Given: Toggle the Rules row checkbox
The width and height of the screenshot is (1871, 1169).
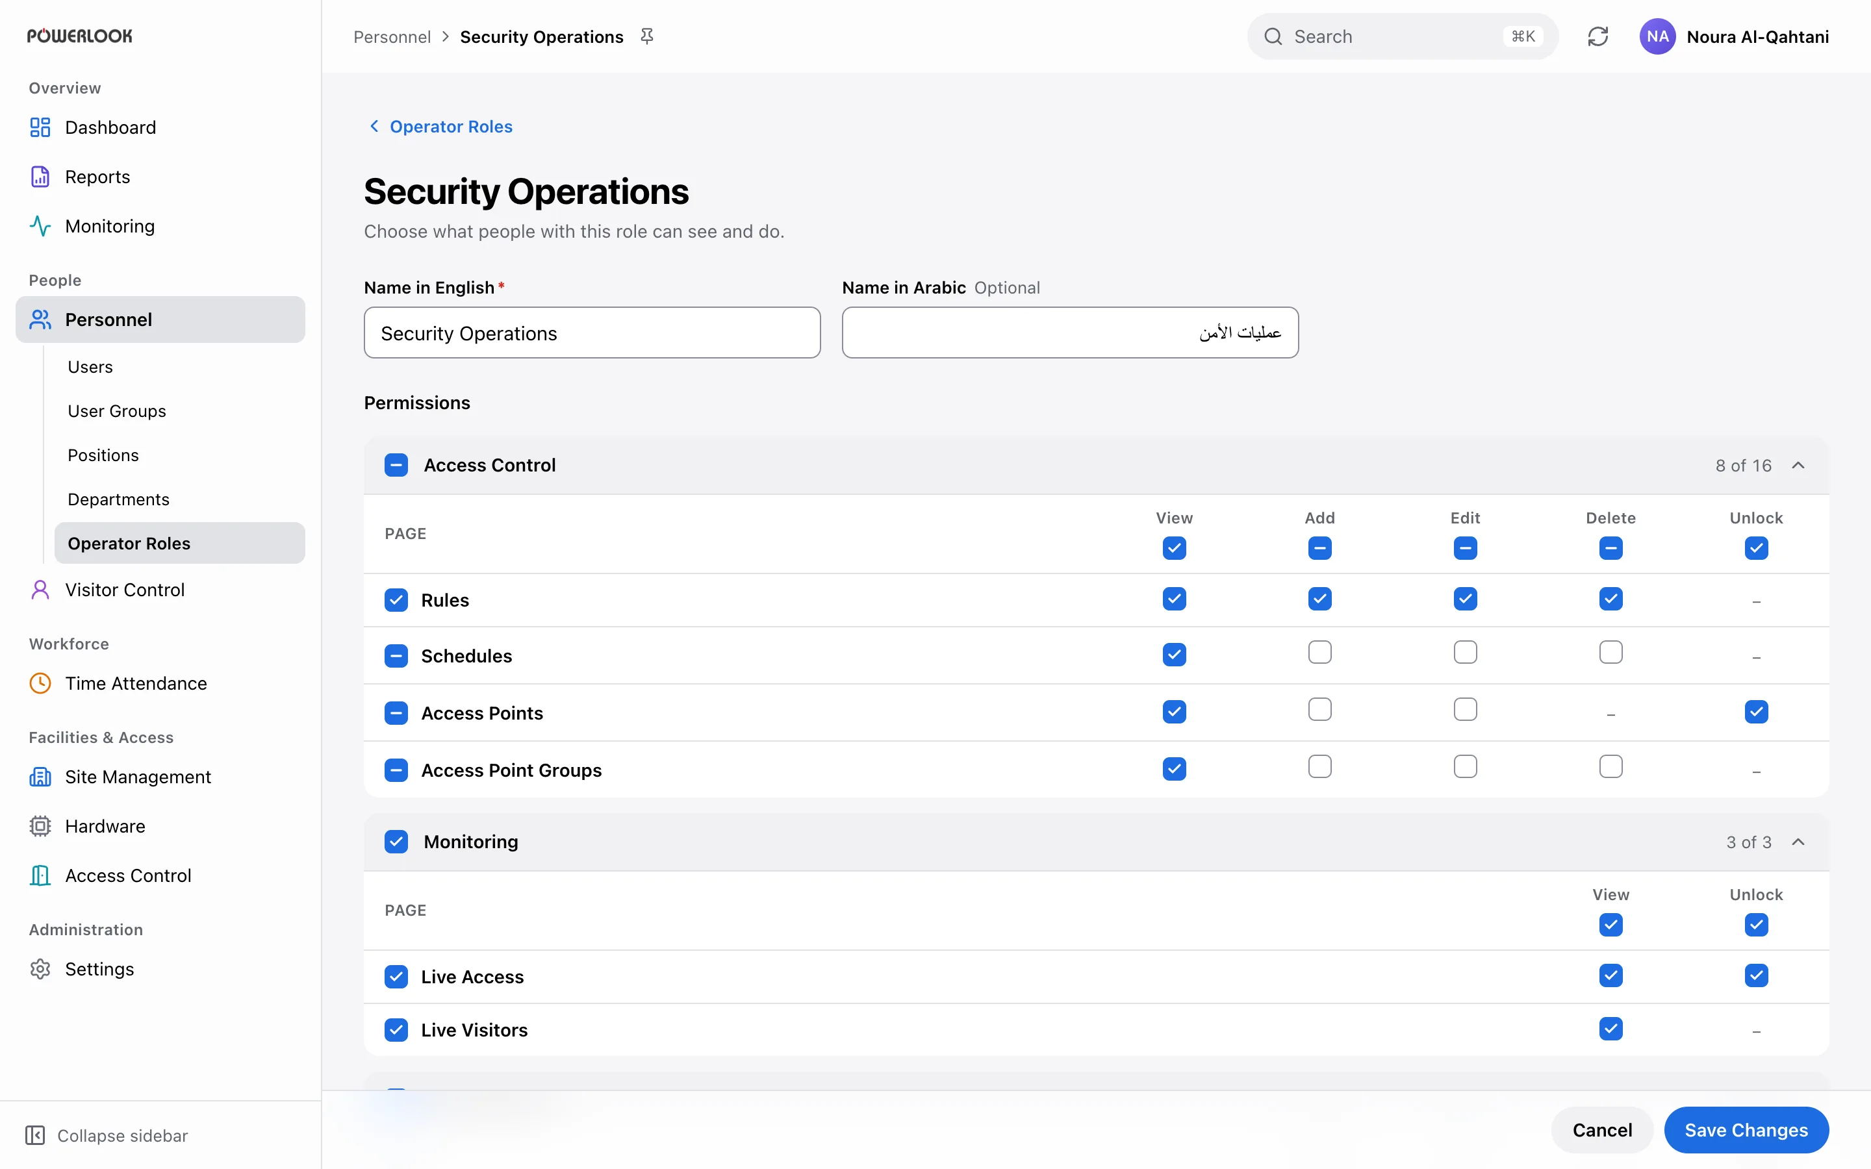Looking at the screenshot, I should 397,600.
